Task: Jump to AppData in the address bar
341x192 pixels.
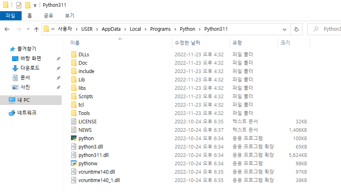Action: tap(111, 29)
